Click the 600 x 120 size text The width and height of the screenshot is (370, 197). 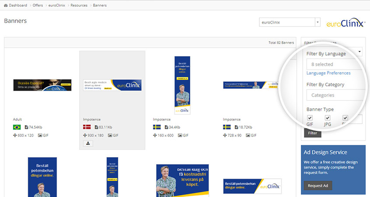26,135
